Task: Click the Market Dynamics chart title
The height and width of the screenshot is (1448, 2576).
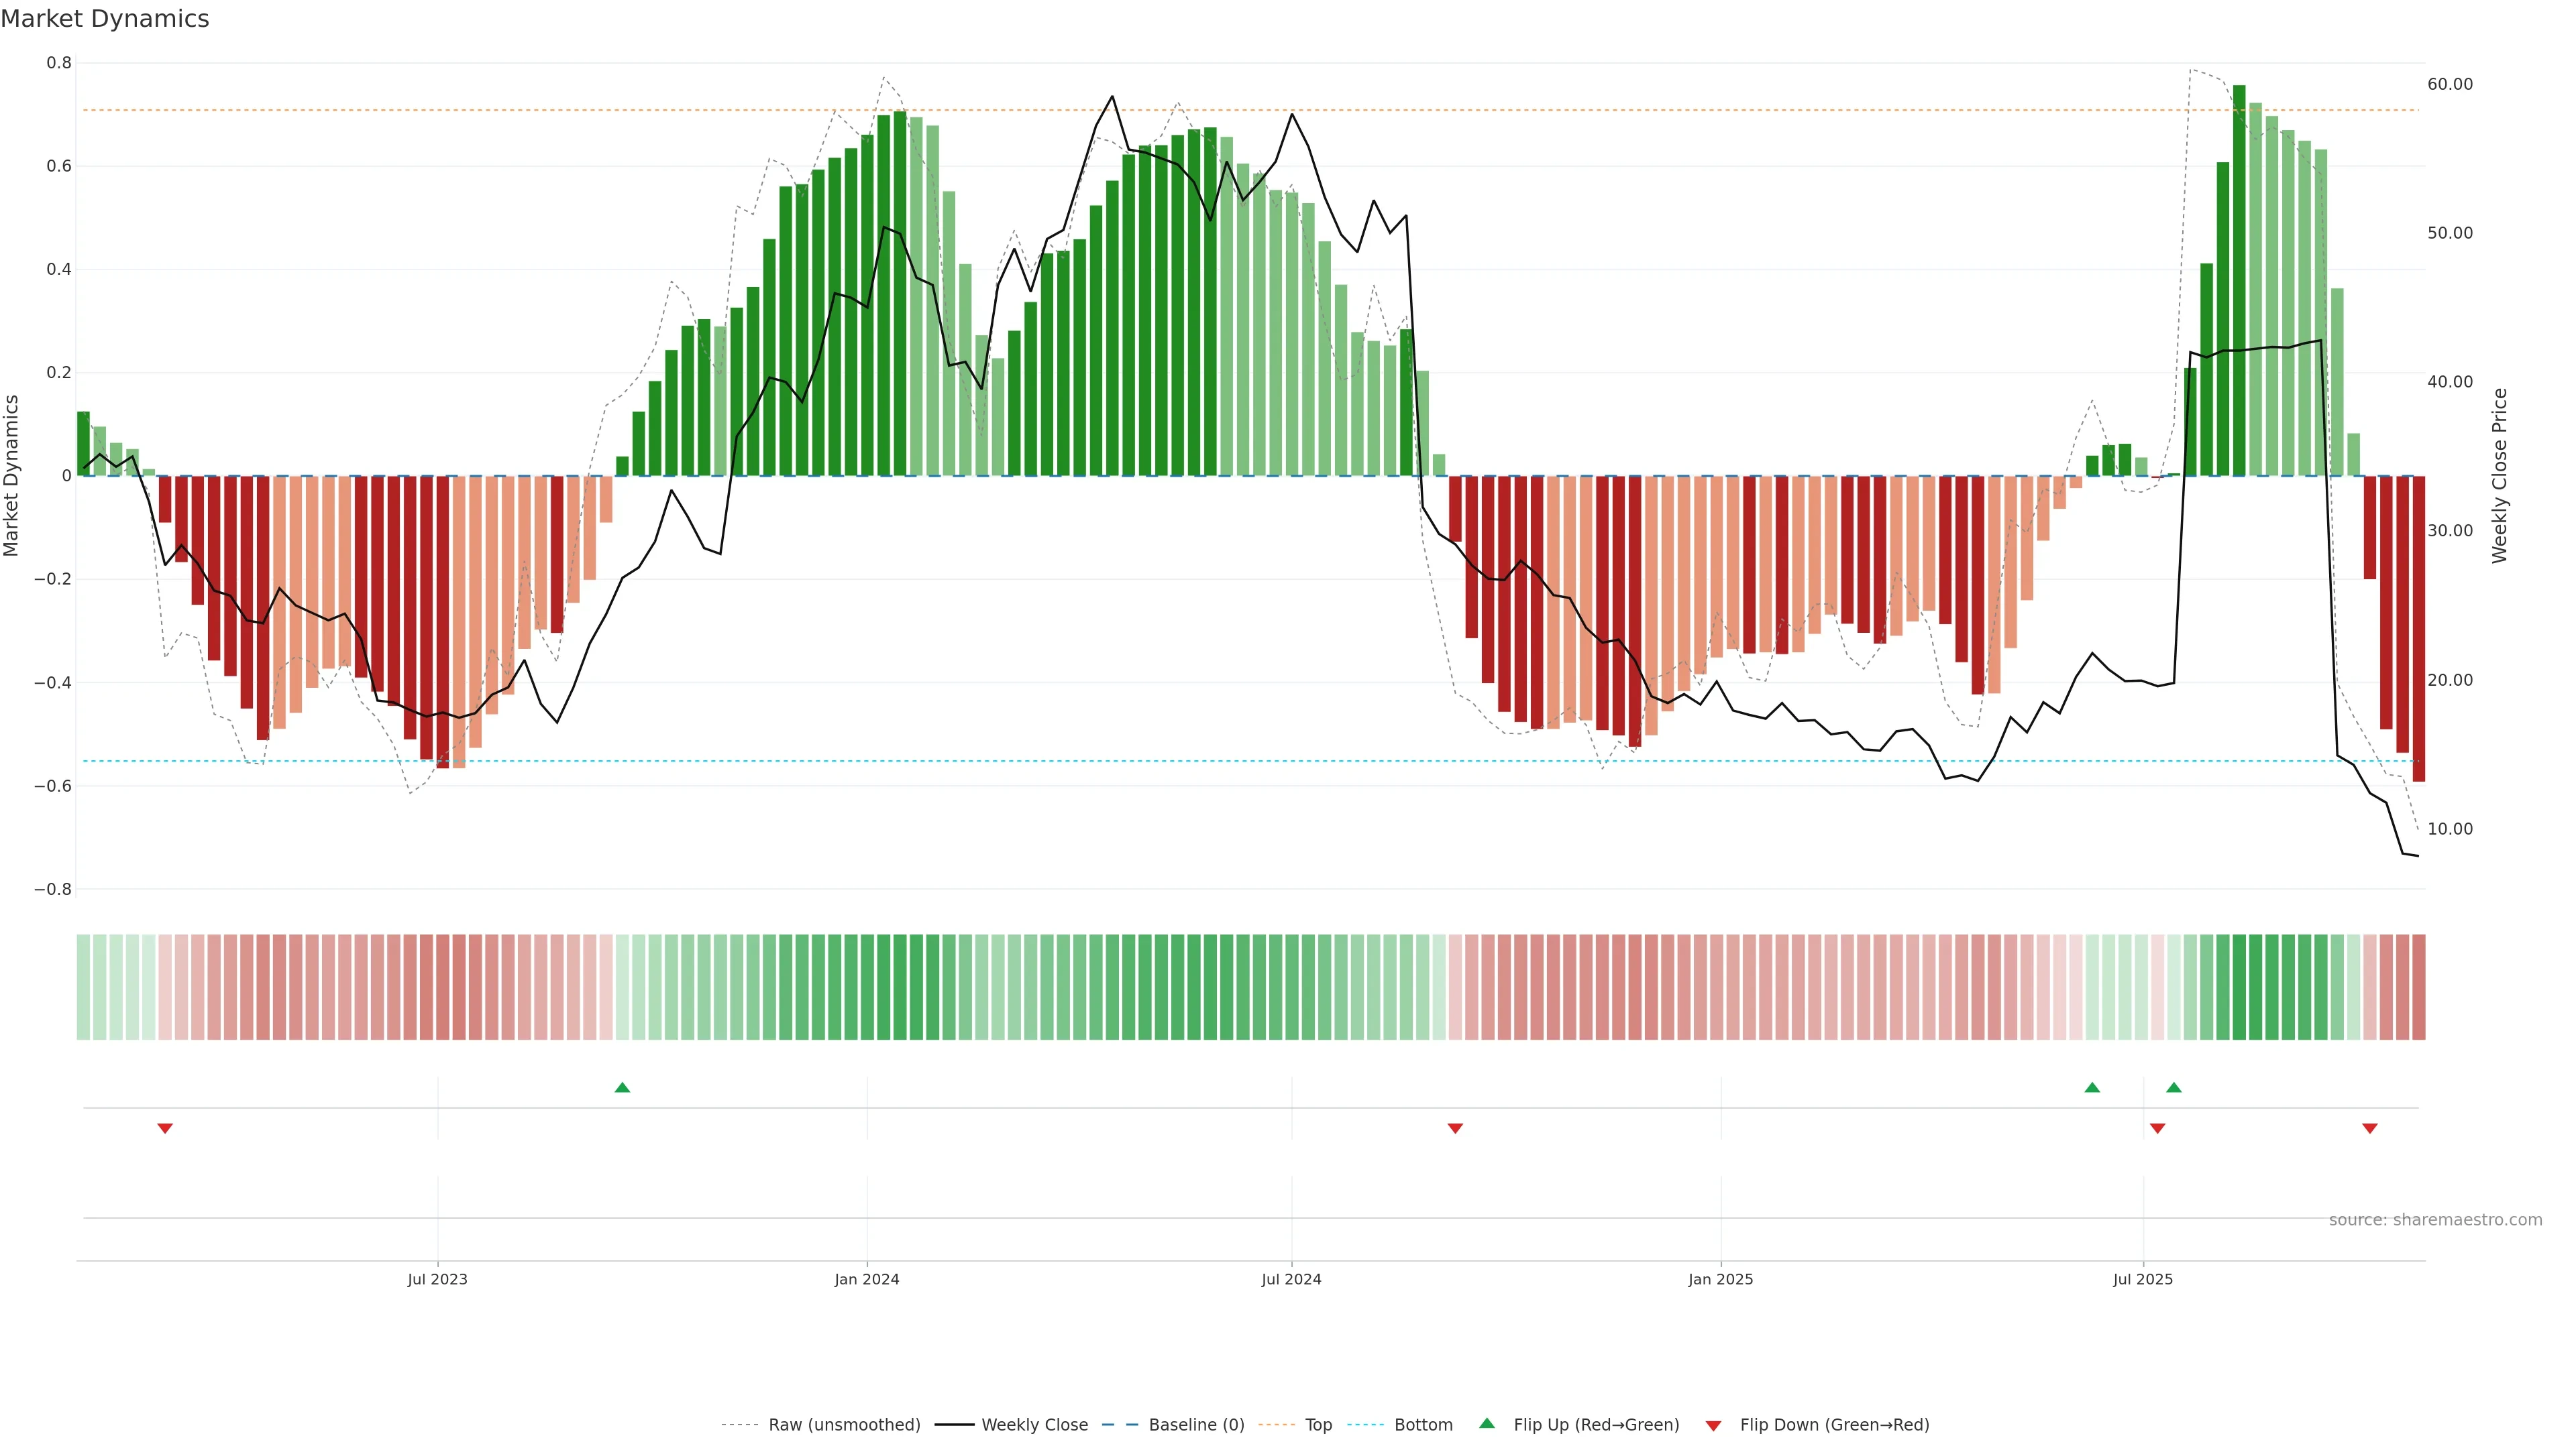Action: [105, 19]
